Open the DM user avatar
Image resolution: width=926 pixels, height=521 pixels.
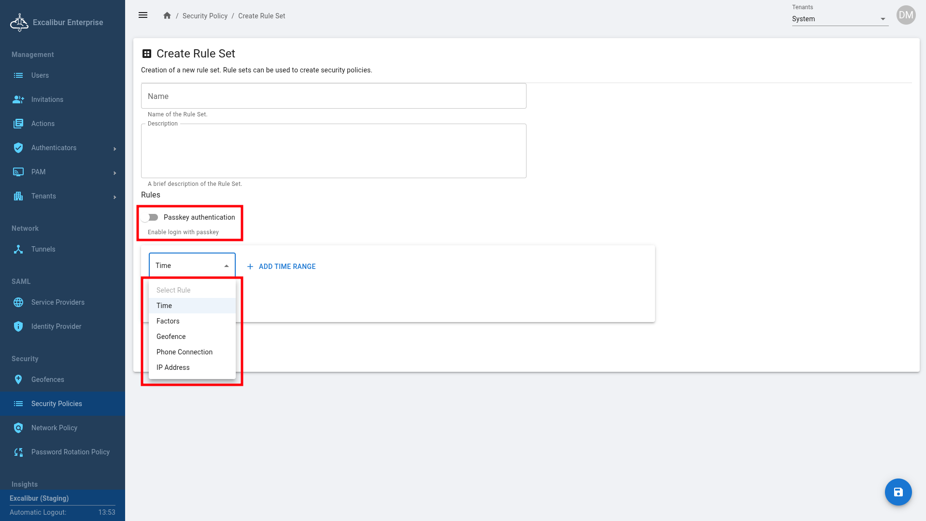point(906,15)
